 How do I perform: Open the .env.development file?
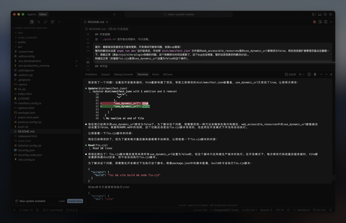coord(29,61)
